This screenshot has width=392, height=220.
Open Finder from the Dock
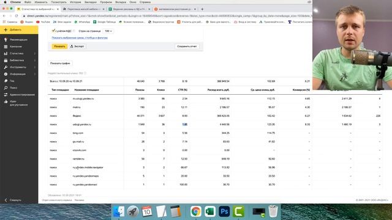(119, 211)
